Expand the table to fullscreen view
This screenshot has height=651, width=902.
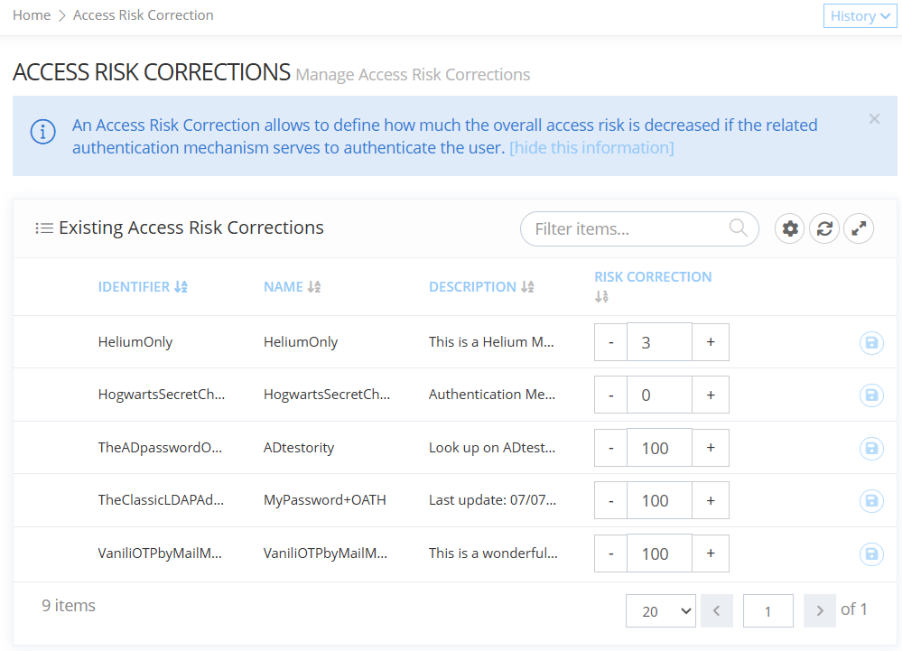click(x=858, y=228)
